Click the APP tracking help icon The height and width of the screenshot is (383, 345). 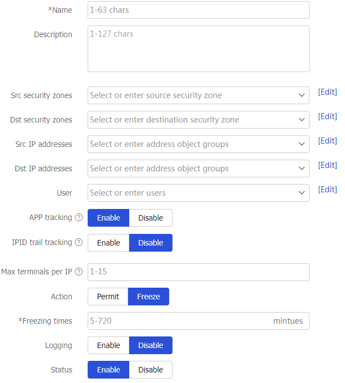[x=79, y=218]
